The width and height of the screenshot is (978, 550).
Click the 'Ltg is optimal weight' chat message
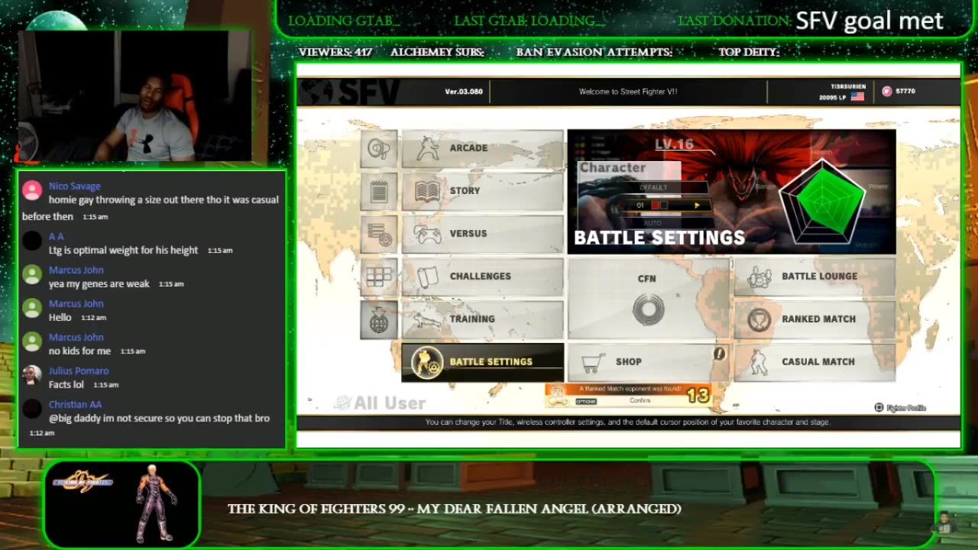click(123, 250)
